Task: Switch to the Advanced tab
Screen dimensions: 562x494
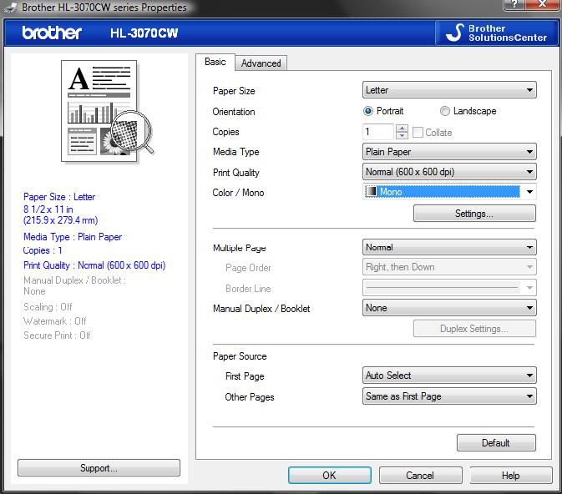Action: (x=261, y=63)
